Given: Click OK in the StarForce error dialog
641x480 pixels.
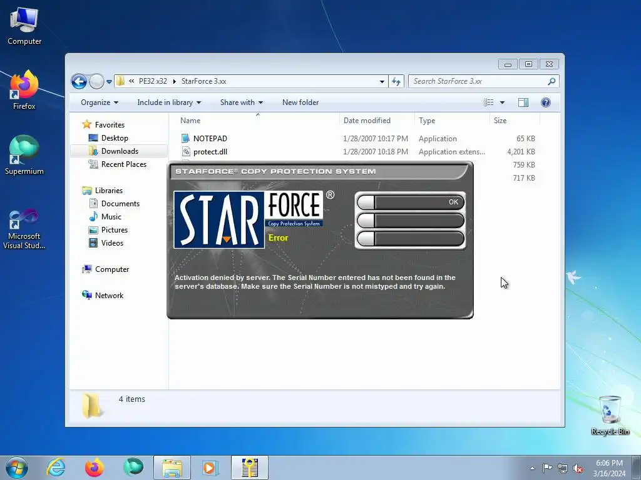Looking at the screenshot, I should [x=411, y=202].
